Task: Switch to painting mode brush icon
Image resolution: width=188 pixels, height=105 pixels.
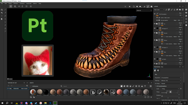Action: point(148,6)
